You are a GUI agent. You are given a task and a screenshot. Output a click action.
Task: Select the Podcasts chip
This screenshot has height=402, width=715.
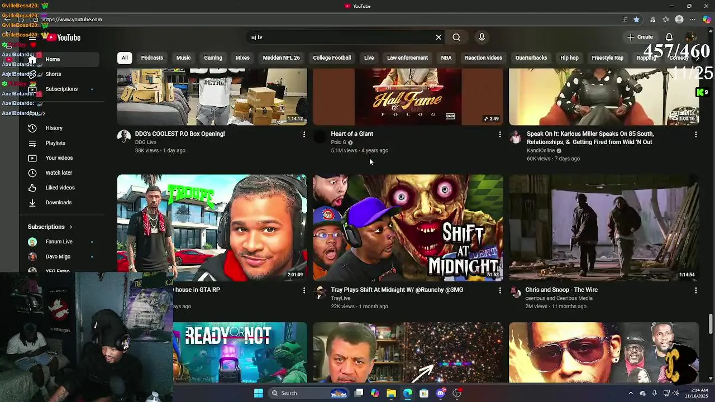[x=152, y=58]
